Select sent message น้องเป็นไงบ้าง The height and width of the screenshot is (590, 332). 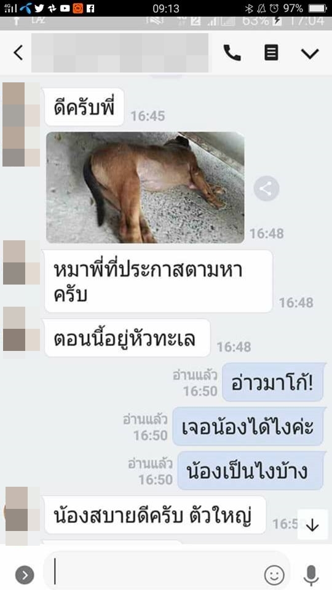tap(251, 471)
